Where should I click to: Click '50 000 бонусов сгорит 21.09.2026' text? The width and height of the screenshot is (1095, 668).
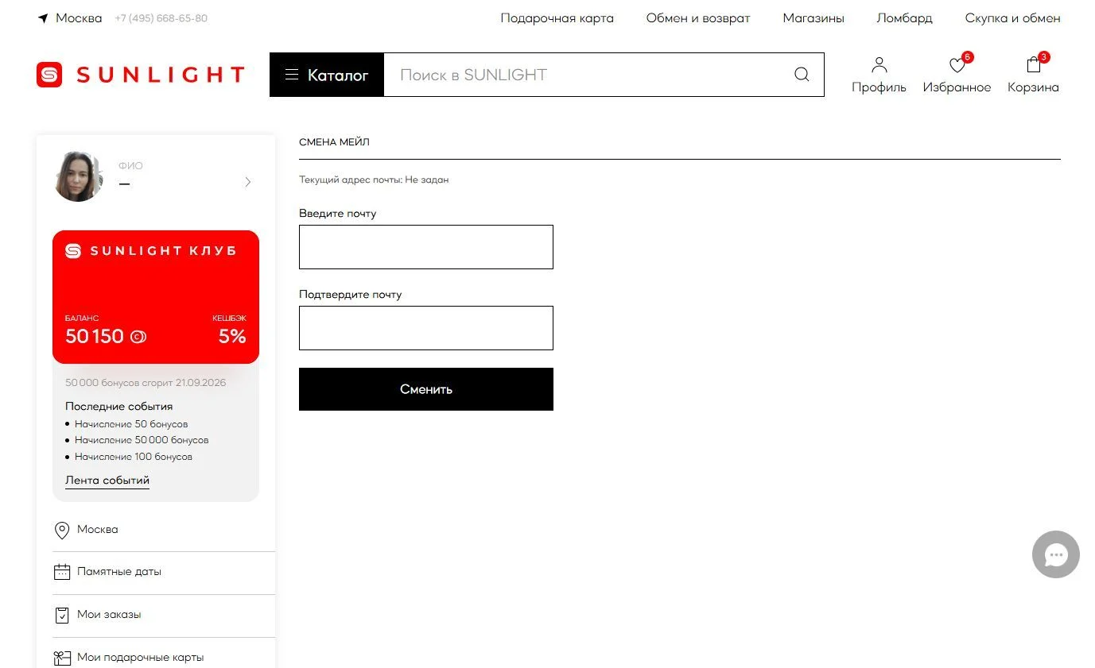tap(146, 383)
